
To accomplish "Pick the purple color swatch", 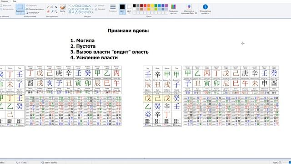I will click(x=166, y=5).
